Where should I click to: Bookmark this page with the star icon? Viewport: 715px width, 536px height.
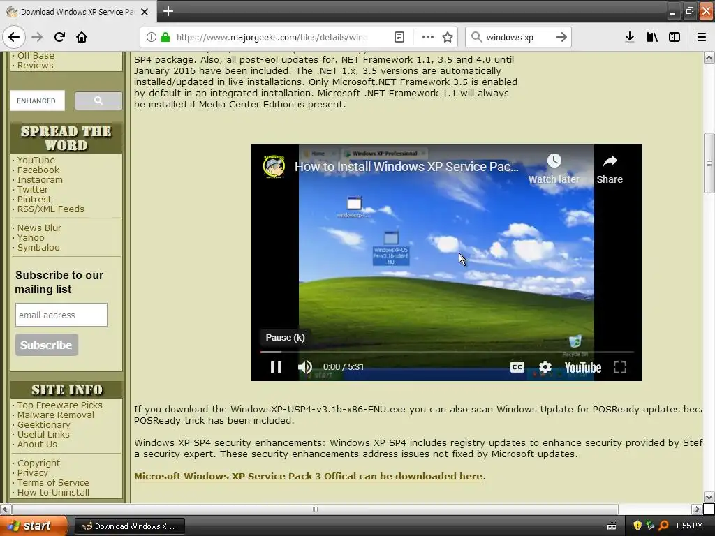point(448,37)
